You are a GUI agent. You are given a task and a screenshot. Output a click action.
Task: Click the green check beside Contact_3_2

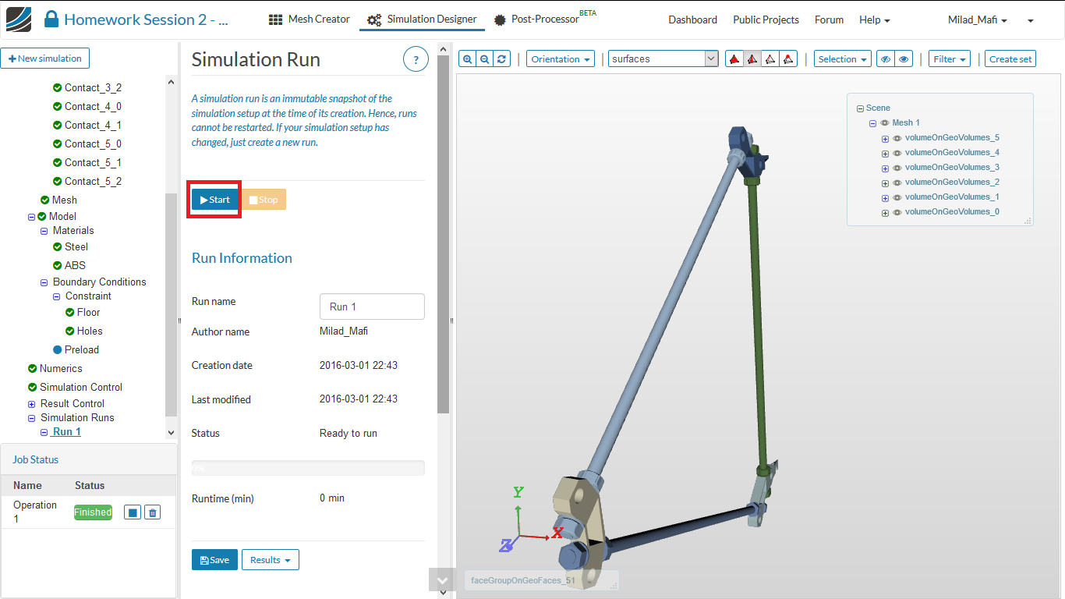(57, 87)
